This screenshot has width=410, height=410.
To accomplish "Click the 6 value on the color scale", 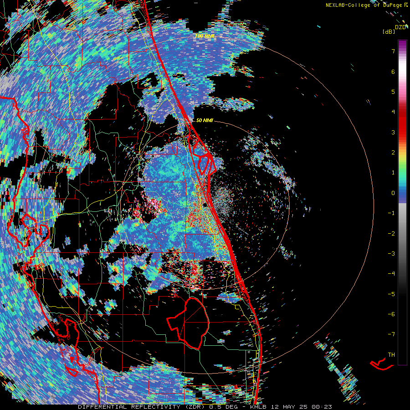I will click(393, 72).
